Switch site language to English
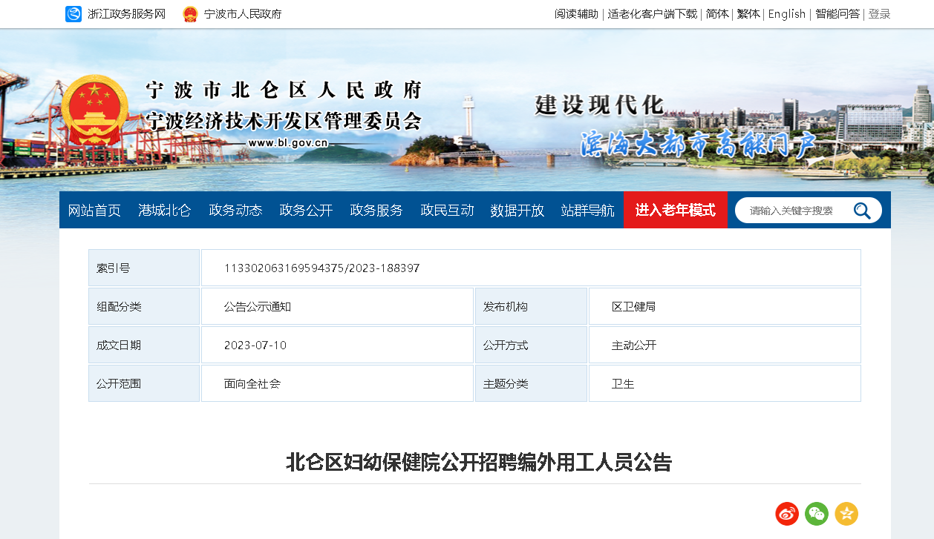The image size is (934, 539). coord(787,14)
